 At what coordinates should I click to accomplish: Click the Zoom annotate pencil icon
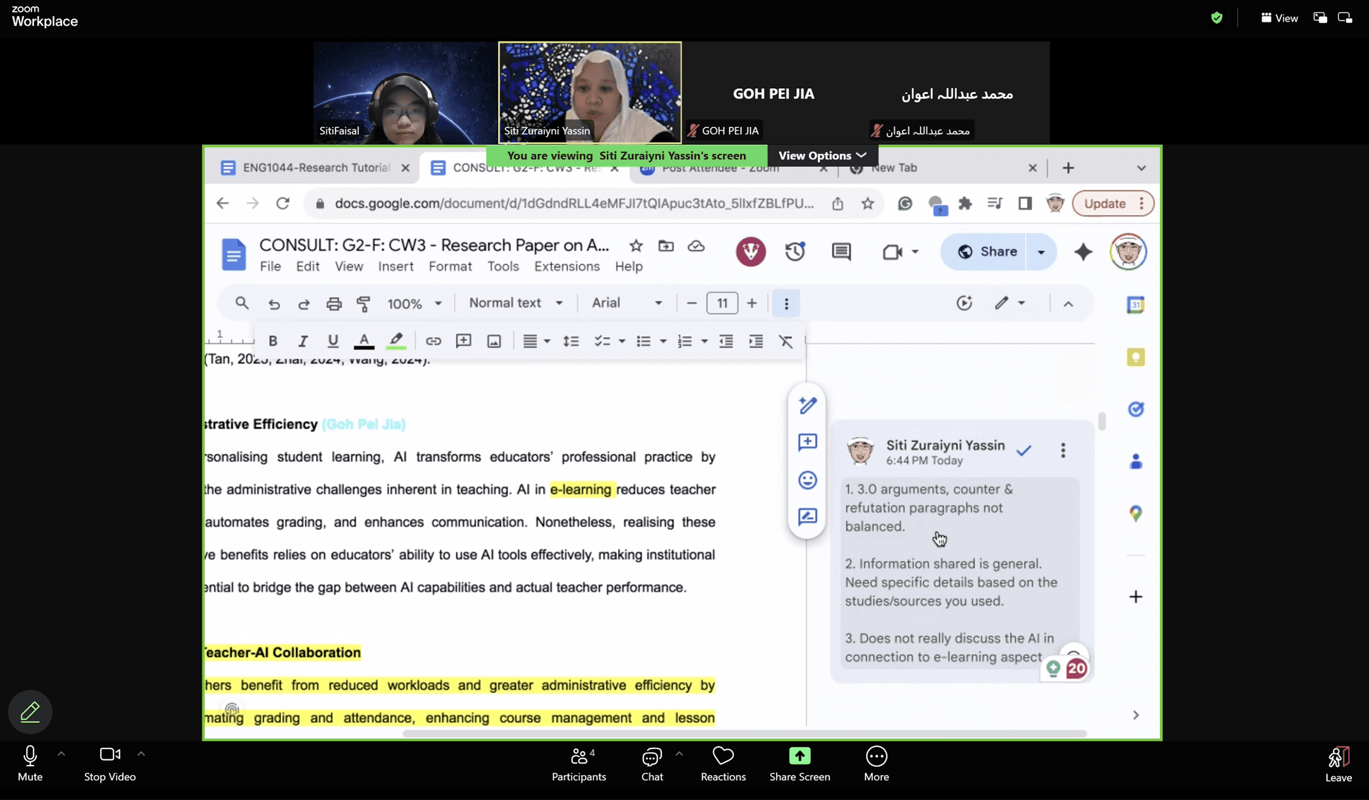pos(30,711)
